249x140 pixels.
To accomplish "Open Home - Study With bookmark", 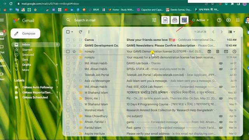I will pyautogui.click(x=121, y=10).
